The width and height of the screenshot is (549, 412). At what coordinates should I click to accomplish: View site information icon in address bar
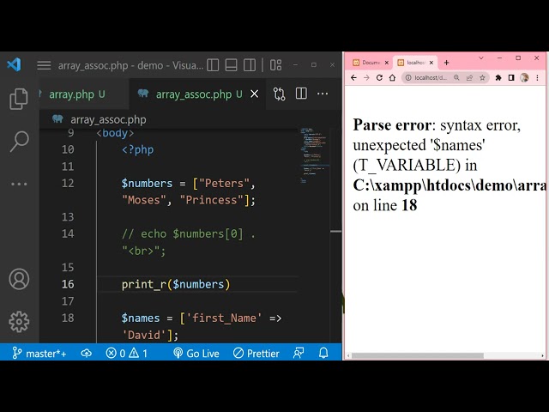click(x=408, y=78)
